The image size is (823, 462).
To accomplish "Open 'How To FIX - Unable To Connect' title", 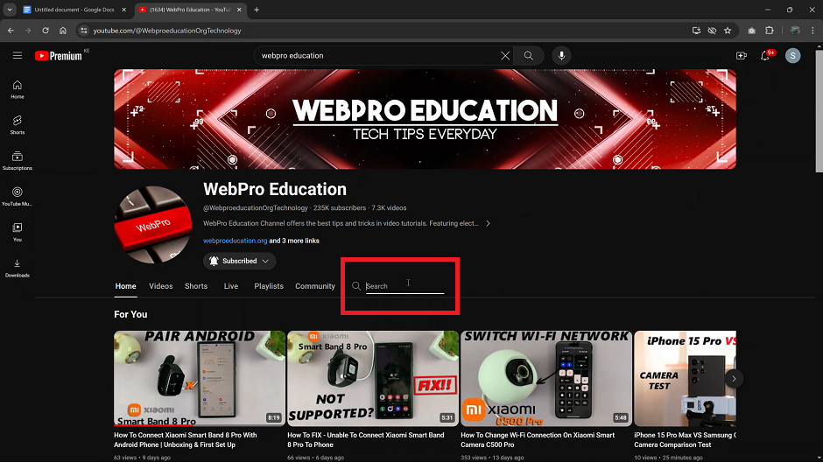I will point(366,440).
